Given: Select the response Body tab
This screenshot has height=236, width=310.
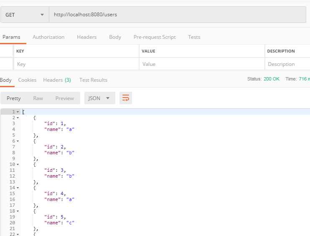Looking at the screenshot, I should (x=6, y=80).
